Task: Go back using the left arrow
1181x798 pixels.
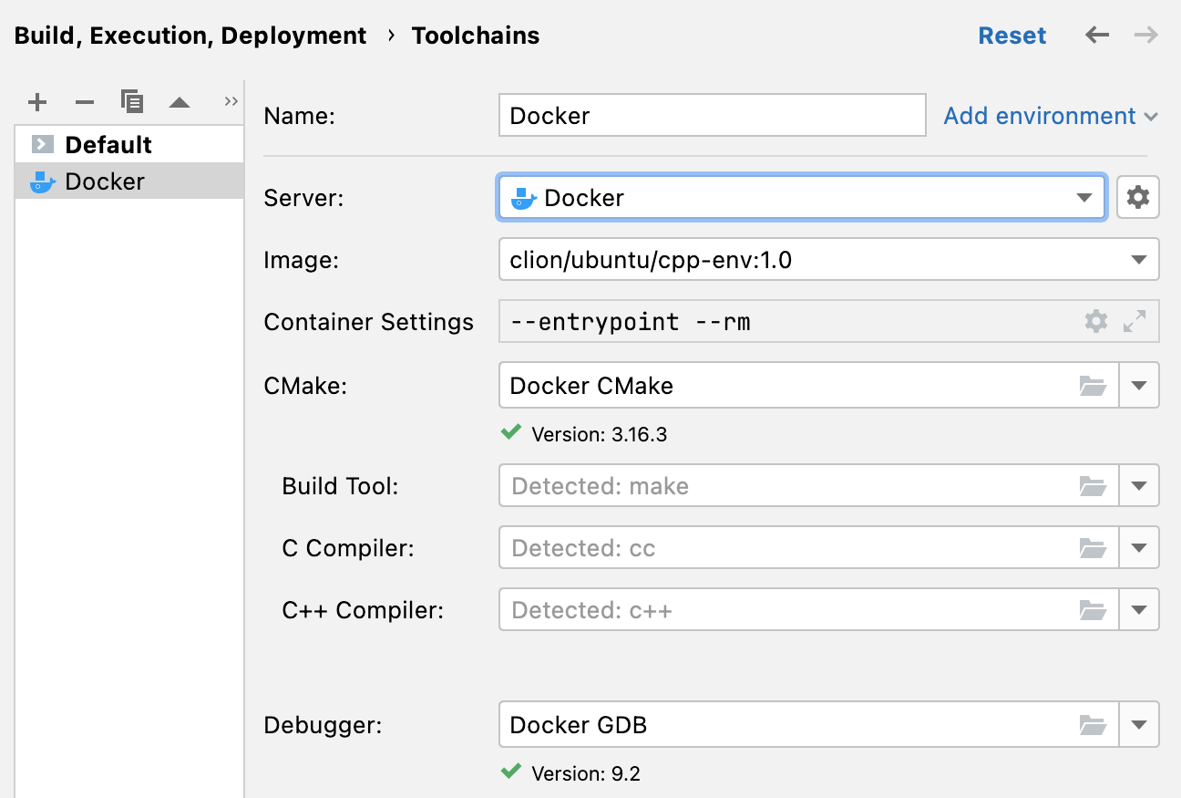Action: click(x=1096, y=35)
